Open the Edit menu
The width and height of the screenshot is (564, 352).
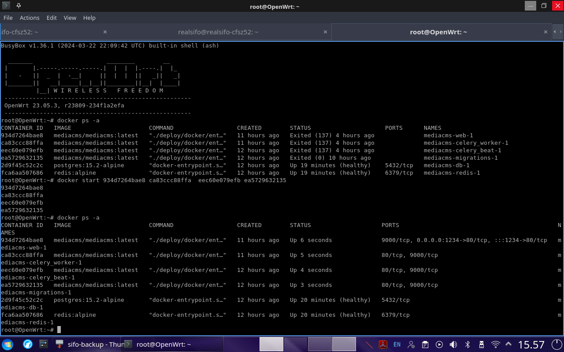52,18
